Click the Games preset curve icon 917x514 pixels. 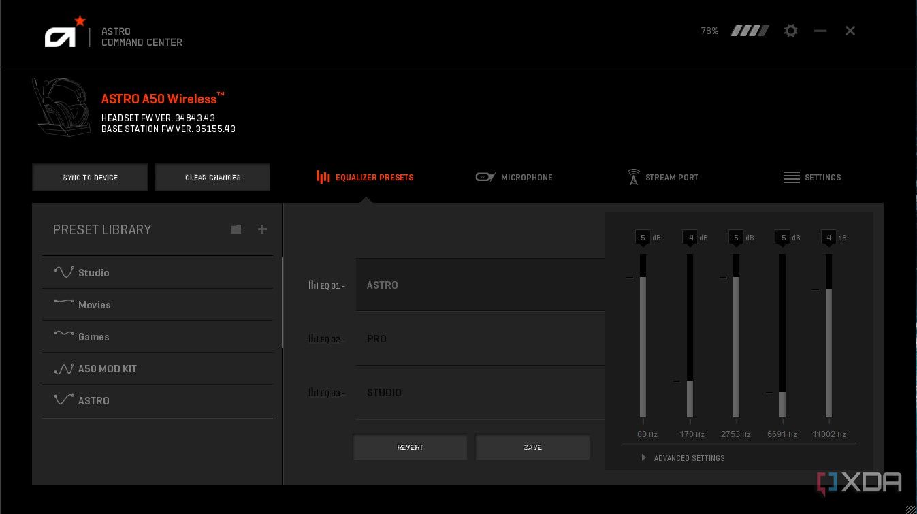64,334
